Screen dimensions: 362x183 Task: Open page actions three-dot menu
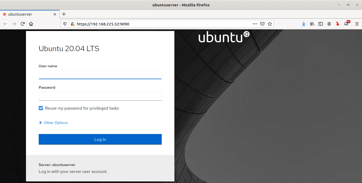coord(255,24)
